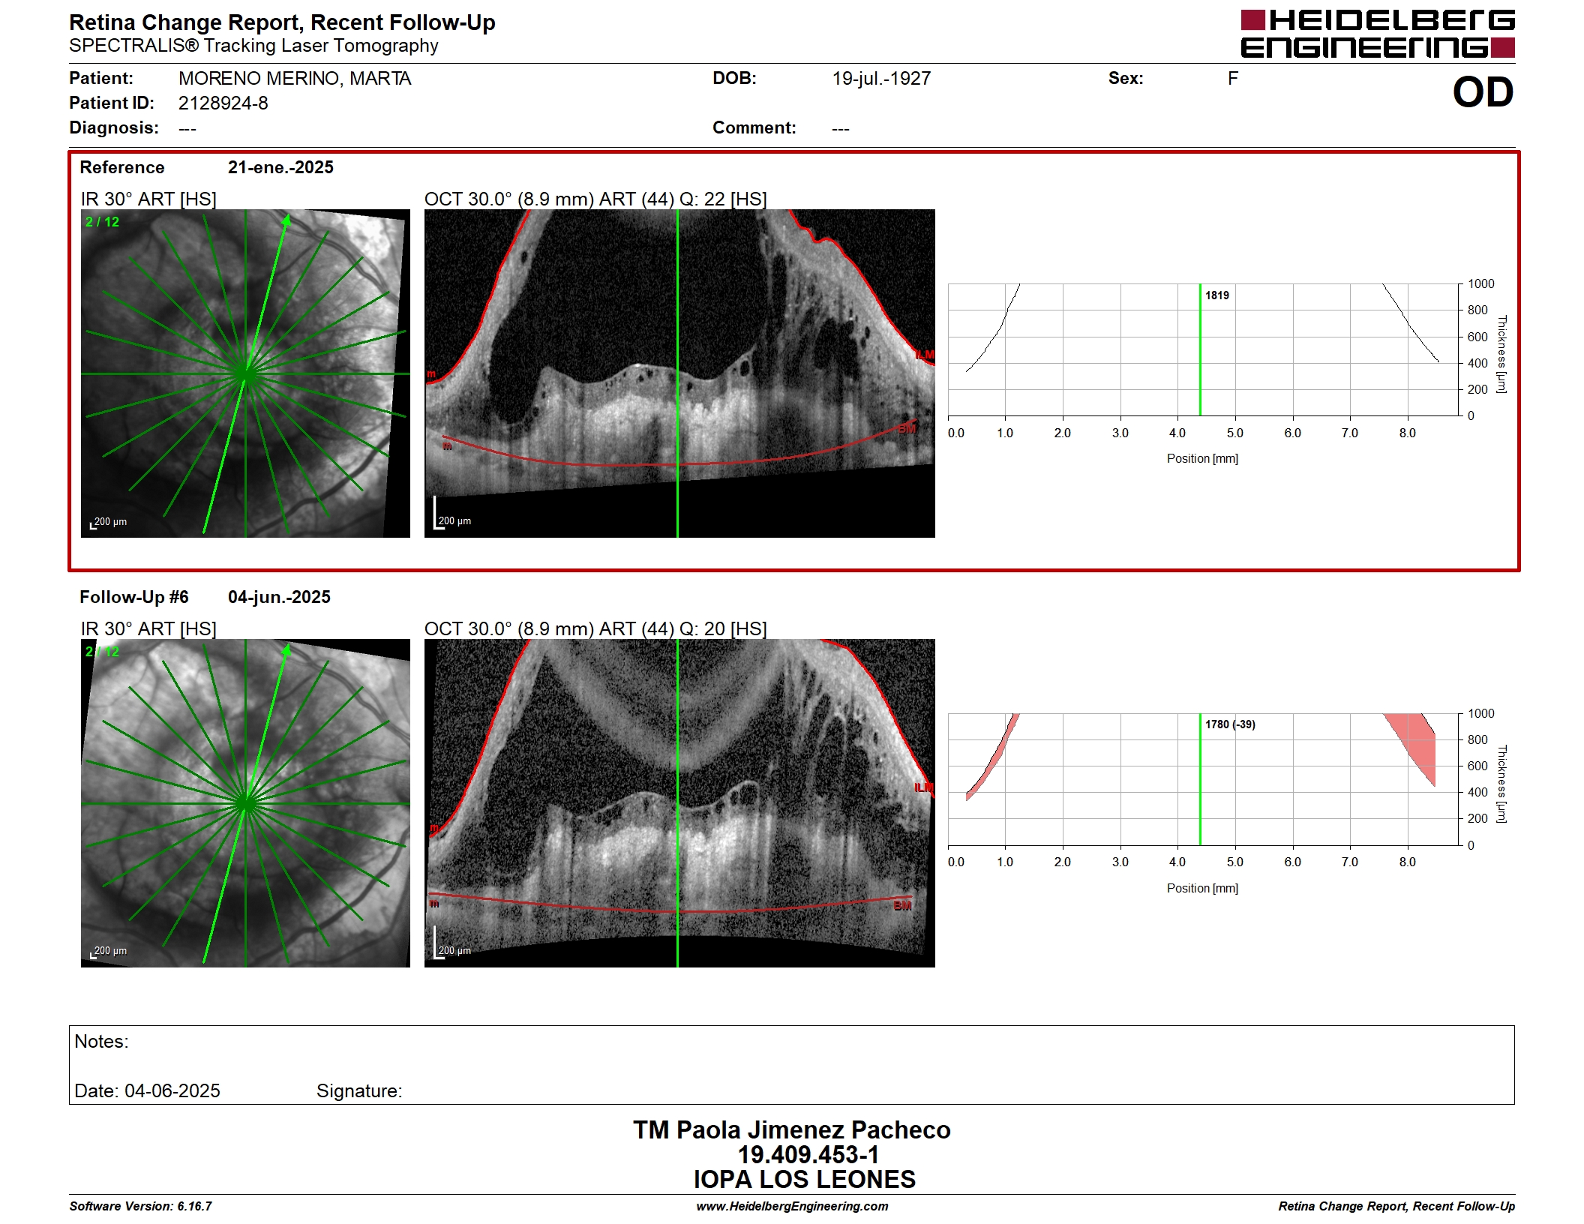Click the Reference OCT scan title with Q: 22
The height and width of the screenshot is (1224, 1584).
pyautogui.click(x=595, y=199)
